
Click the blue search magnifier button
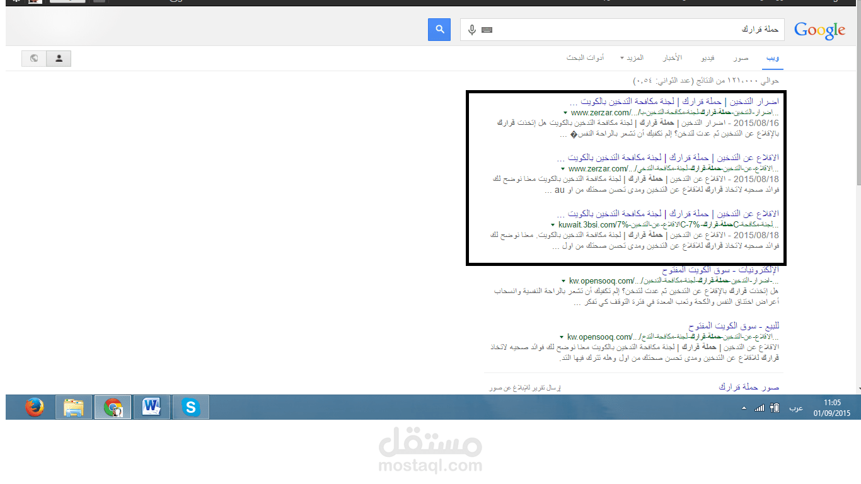click(439, 29)
